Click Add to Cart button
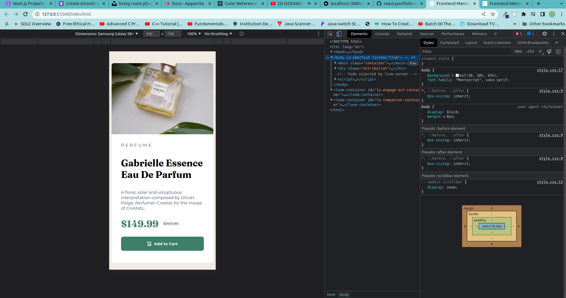 (x=162, y=244)
